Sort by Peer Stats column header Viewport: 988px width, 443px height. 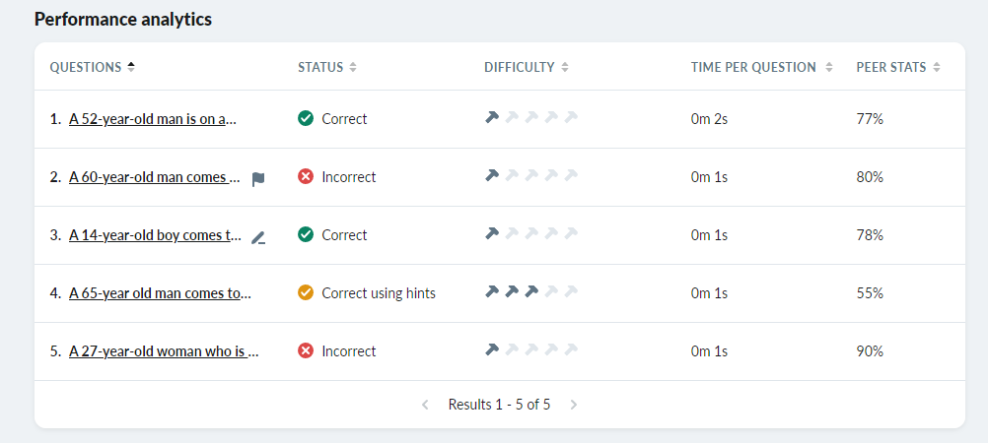click(x=897, y=67)
